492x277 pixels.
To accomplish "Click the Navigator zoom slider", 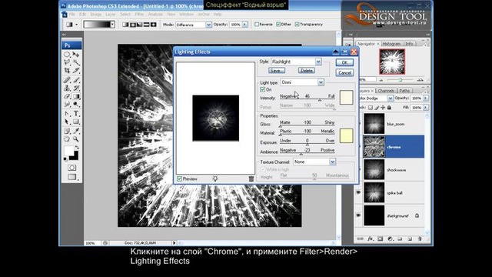I will click(x=401, y=80).
